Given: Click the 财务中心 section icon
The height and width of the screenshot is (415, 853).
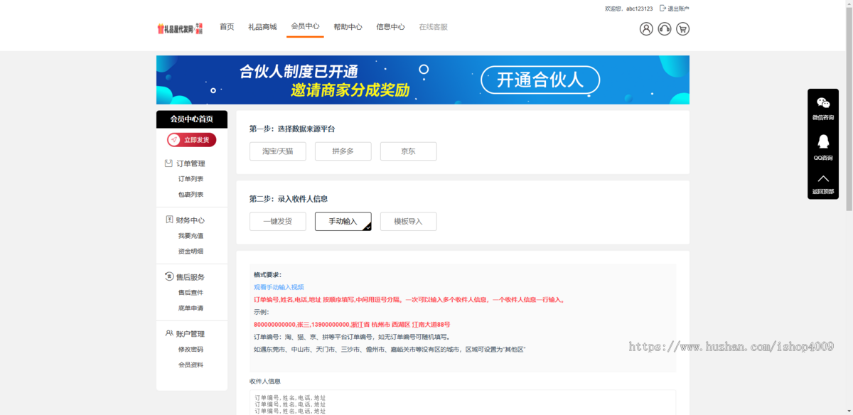Looking at the screenshot, I should point(169,220).
